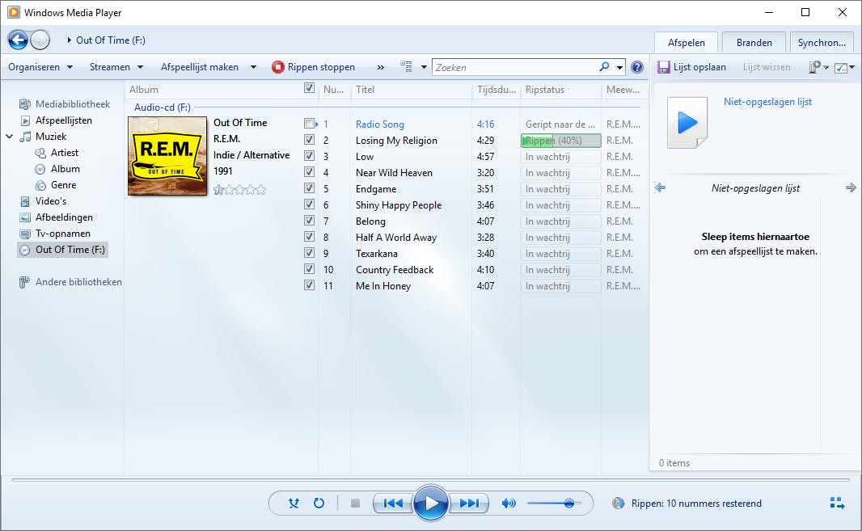Click the unsaved playlist play thumbnail

[687, 123]
